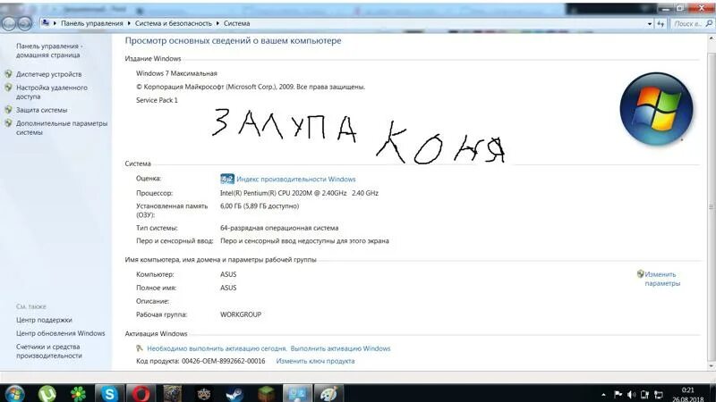Click Выполнить активацию Windows link
The image size is (716, 402).
point(340,348)
